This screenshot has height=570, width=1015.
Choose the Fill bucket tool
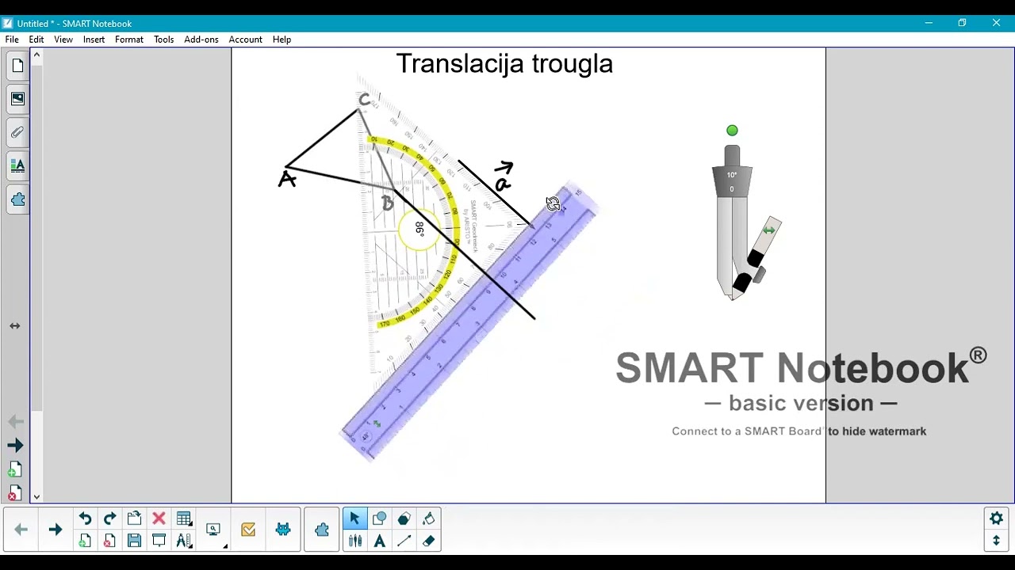tap(429, 519)
